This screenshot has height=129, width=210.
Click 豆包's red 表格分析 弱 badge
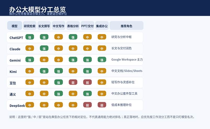[73, 82]
